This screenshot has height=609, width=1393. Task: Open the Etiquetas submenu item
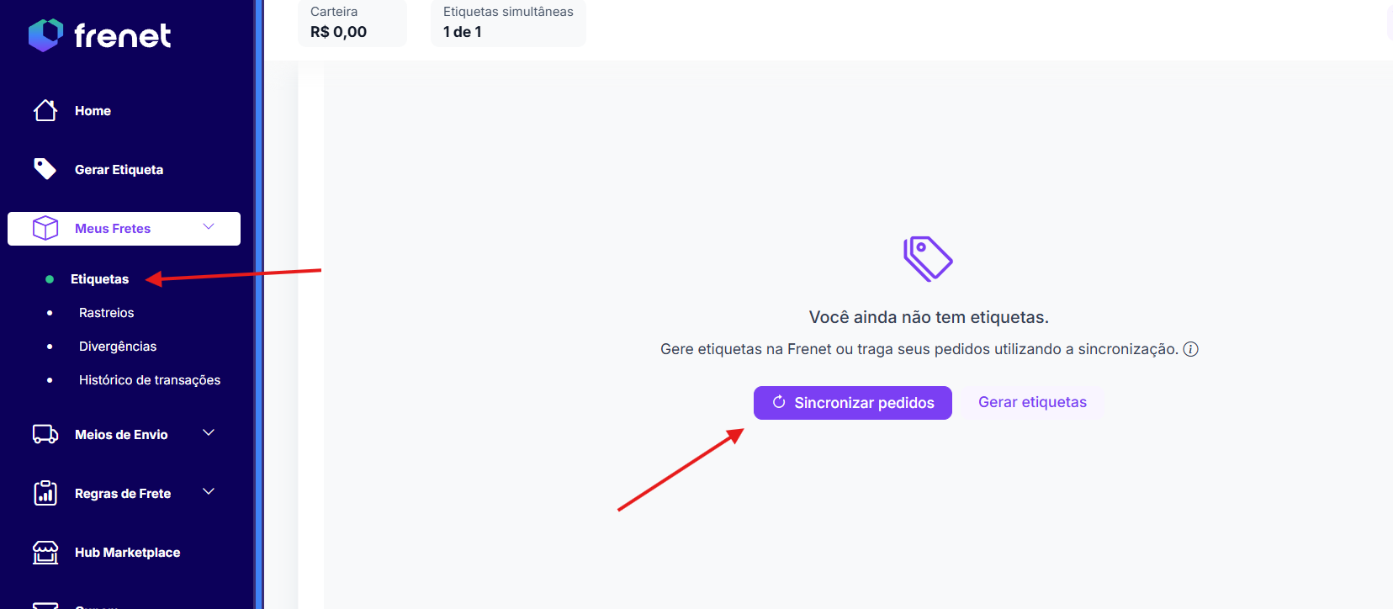point(99,279)
